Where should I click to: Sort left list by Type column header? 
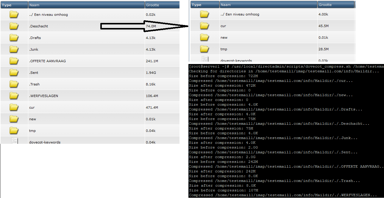pyautogui.click(x=7, y=5)
